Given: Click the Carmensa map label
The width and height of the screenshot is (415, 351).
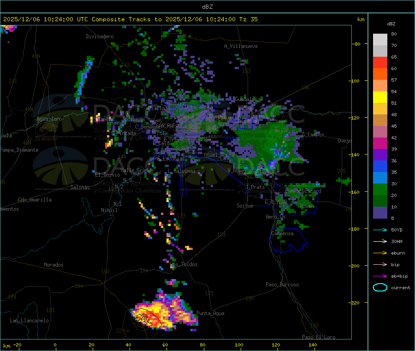Looking at the screenshot, I should pos(282,233).
